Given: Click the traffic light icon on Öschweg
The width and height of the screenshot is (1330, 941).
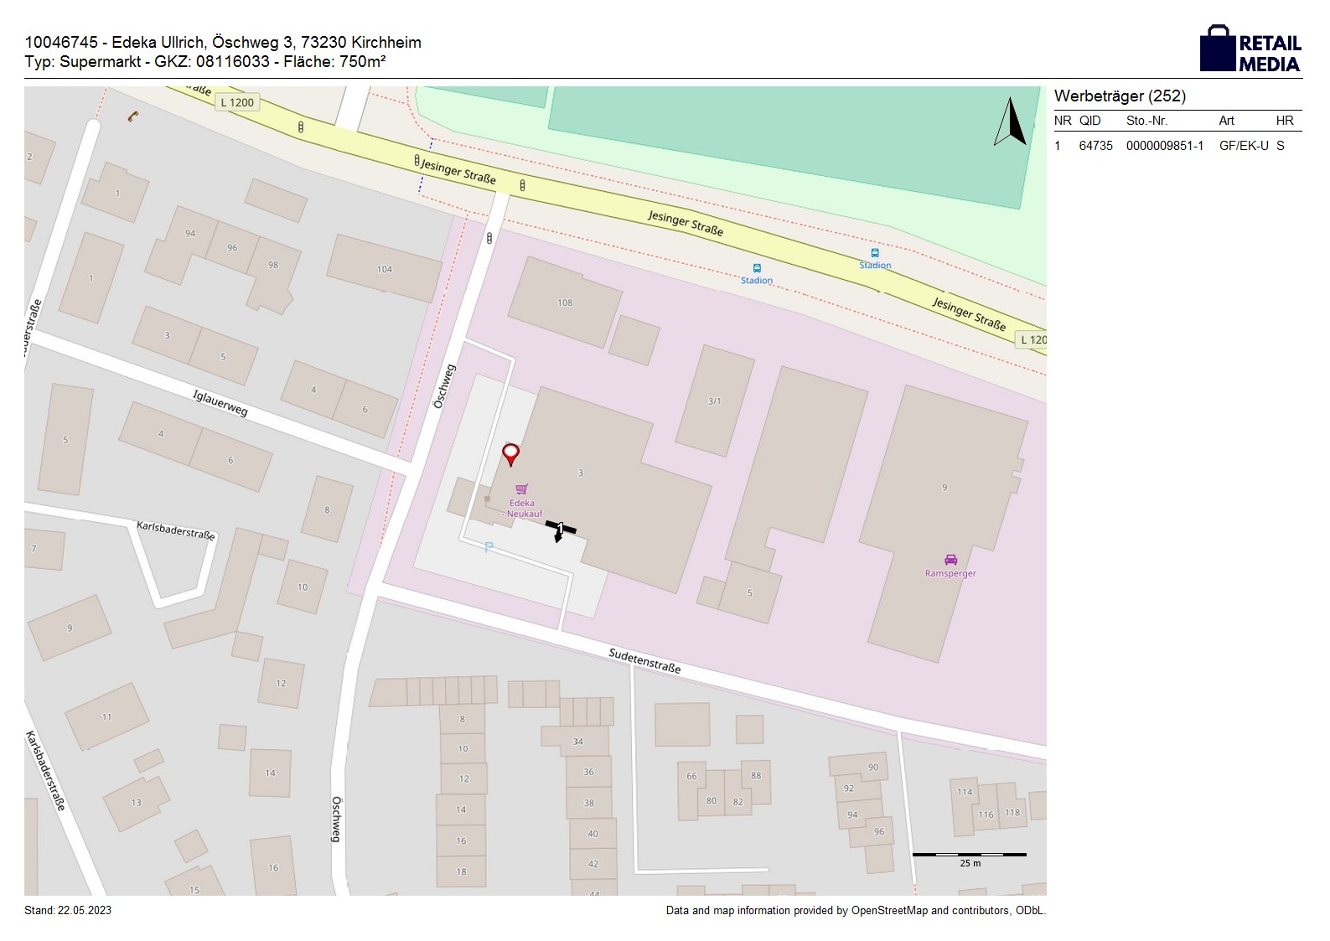Looking at the screenshot, I should [x=489, y=239].
